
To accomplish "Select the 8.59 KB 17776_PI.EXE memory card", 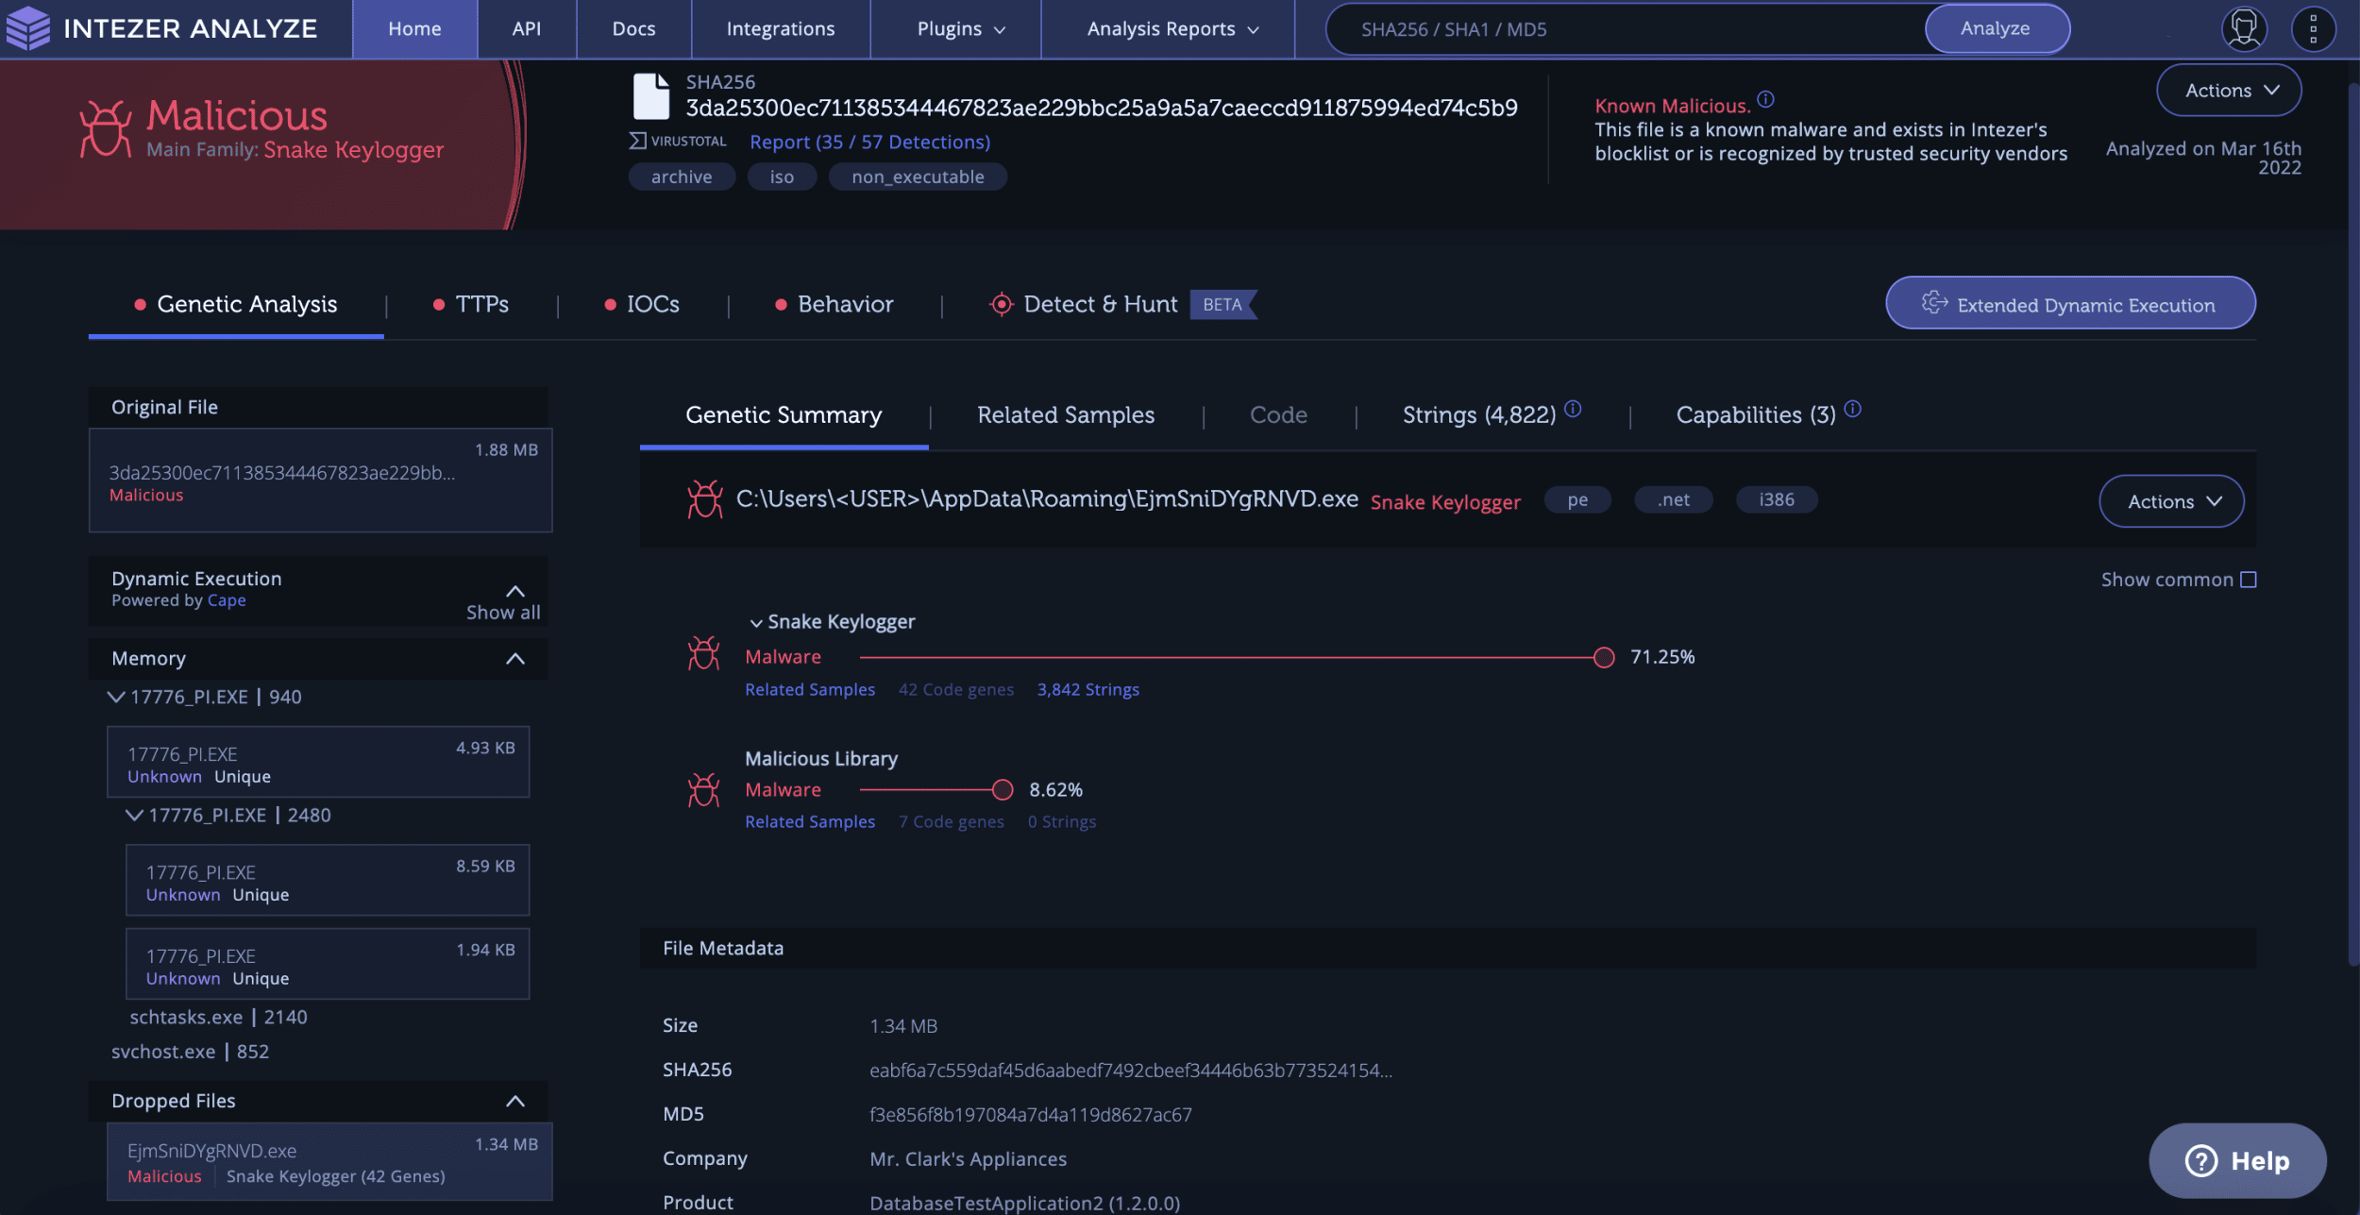I will tap(328, 880).
